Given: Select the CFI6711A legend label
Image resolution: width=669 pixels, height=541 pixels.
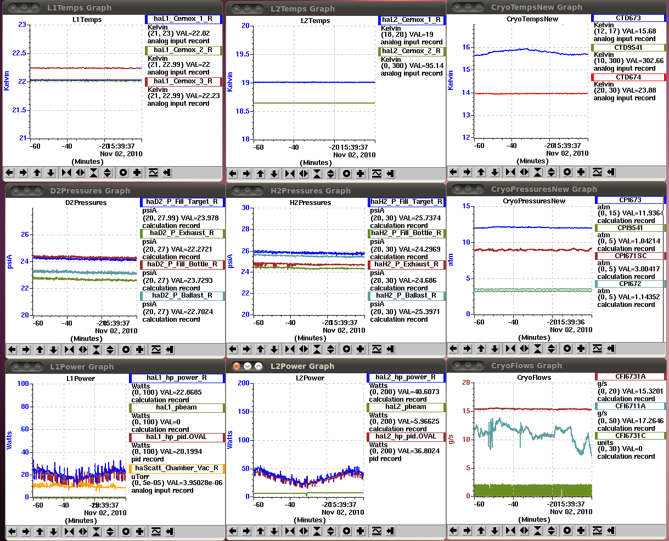Looking at the screenshot, I should [x=631, y=406].
